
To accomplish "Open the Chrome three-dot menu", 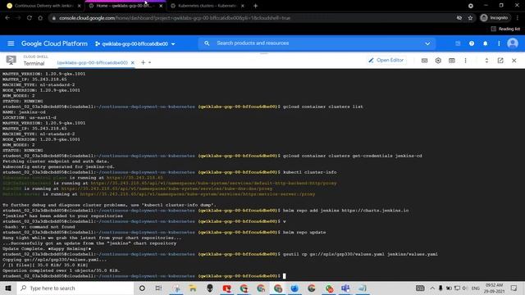I will tap(518, 18).
